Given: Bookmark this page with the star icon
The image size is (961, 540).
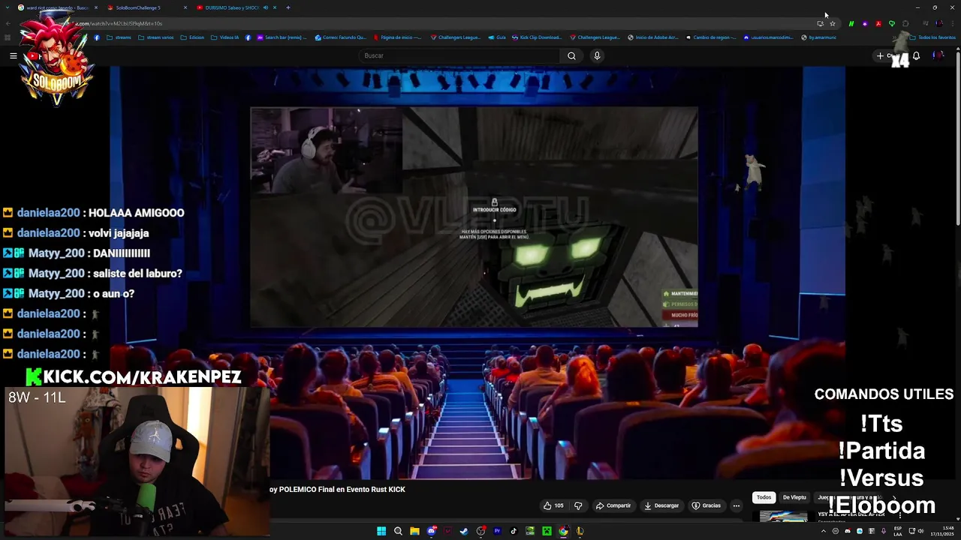Looking at the screenshot, I should point(832,23).
